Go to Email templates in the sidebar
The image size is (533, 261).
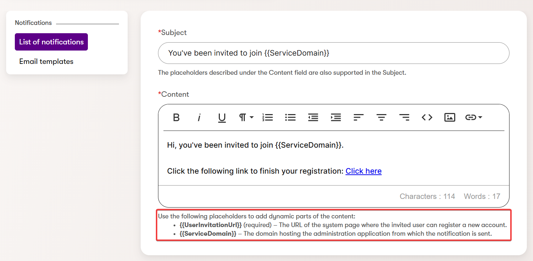(46, 61)
